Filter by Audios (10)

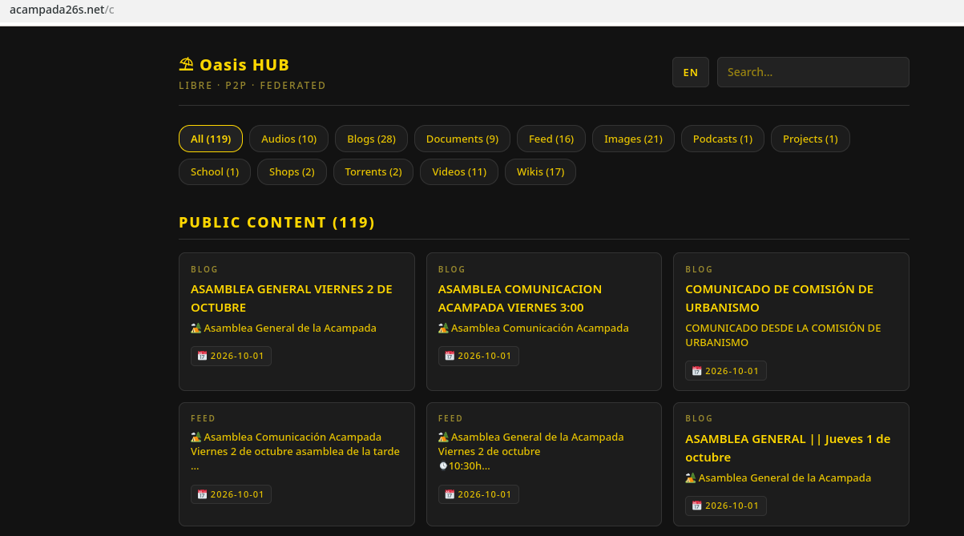[289, 139]
